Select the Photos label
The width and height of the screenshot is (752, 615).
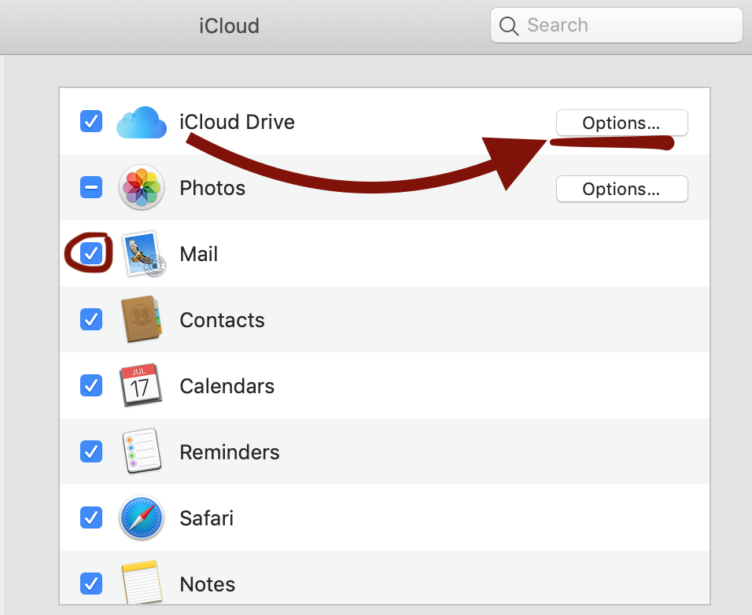click(x=212, y=188)
